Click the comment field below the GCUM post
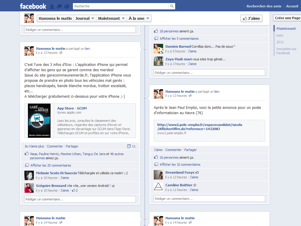 [x=80, y=199]
